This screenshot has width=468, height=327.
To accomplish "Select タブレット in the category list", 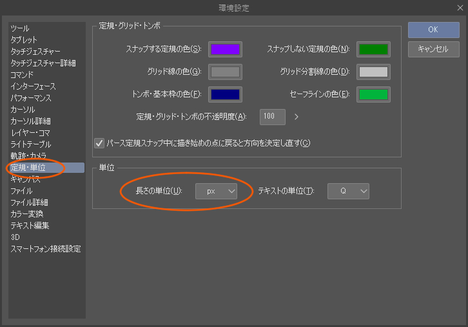I will tap(24, 40).
